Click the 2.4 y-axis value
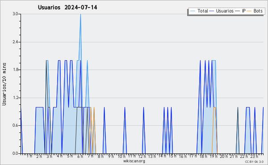The width and height of the screenshot is (268, 165). click(x=16, y=42)
